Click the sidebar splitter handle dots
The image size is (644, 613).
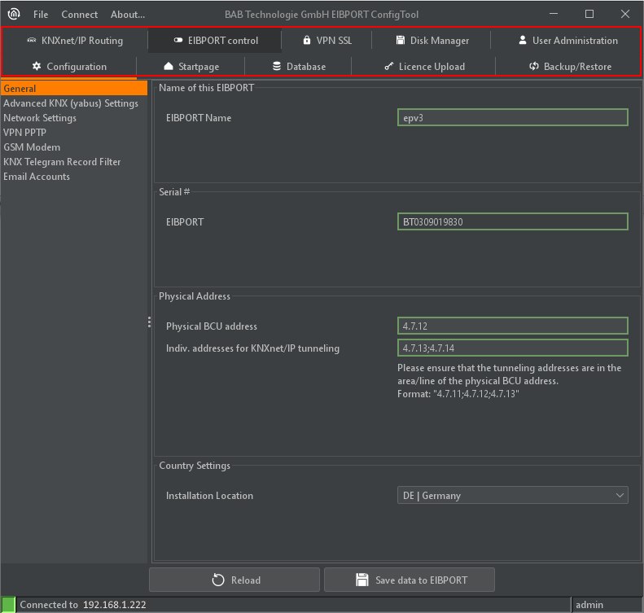tap(150, 323)
